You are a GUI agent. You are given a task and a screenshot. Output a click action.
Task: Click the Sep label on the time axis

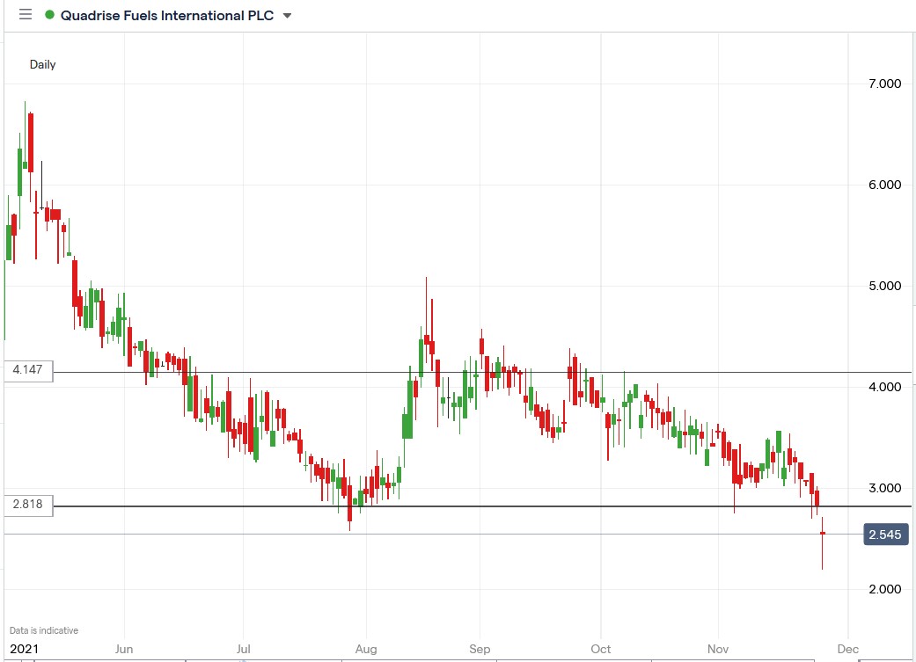(x=480, y=648)
